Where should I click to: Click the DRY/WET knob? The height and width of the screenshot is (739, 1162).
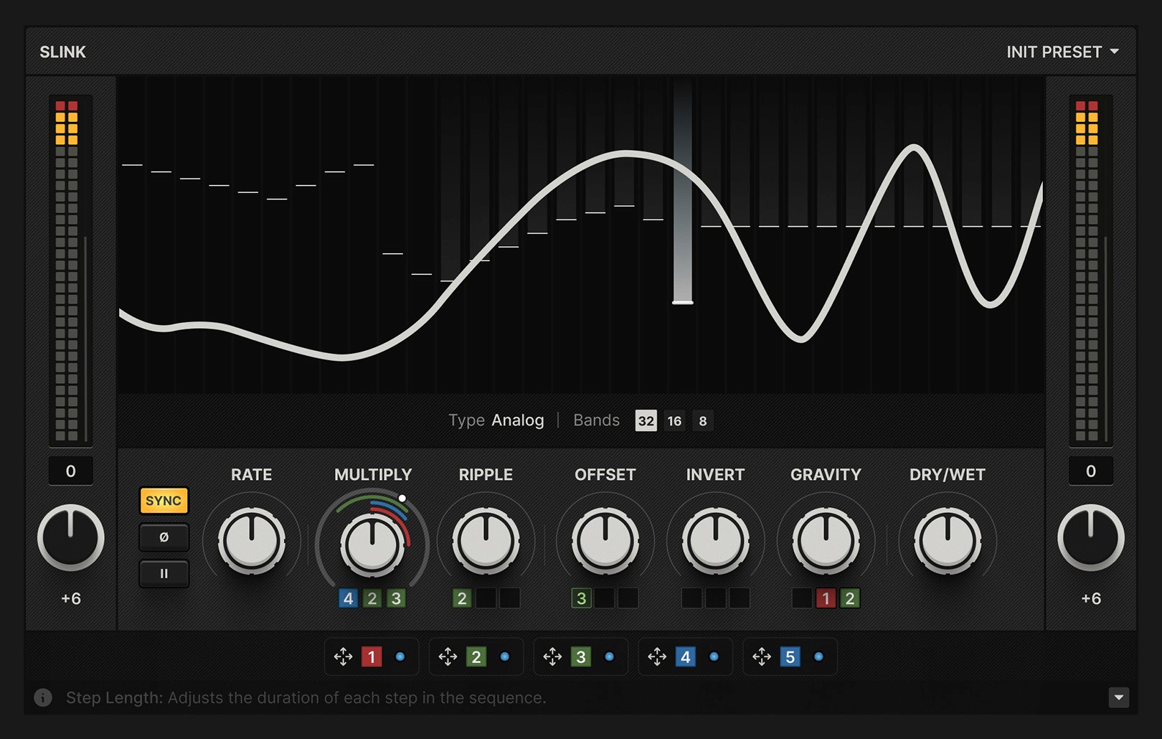click(x=946, y=540)
